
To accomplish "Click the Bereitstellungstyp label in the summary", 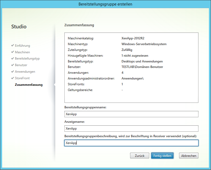I will click(x=80, y=61).
